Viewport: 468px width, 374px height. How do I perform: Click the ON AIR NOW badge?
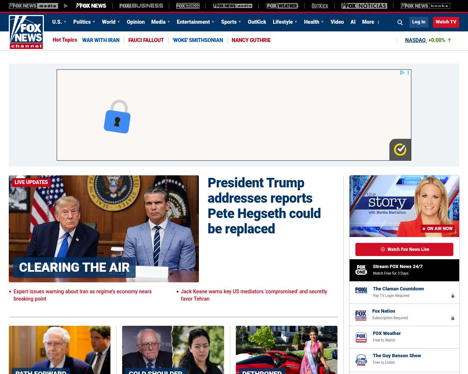point(438,229)
